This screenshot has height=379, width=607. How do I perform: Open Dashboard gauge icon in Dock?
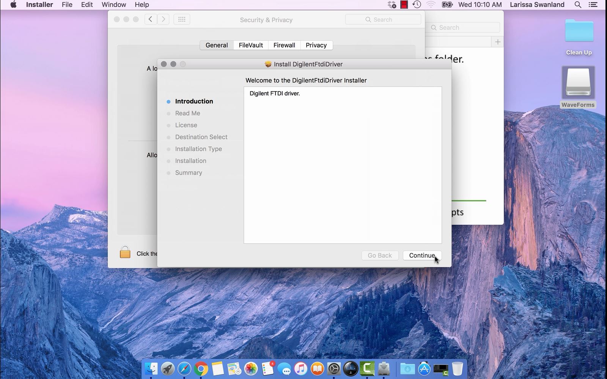351,368
